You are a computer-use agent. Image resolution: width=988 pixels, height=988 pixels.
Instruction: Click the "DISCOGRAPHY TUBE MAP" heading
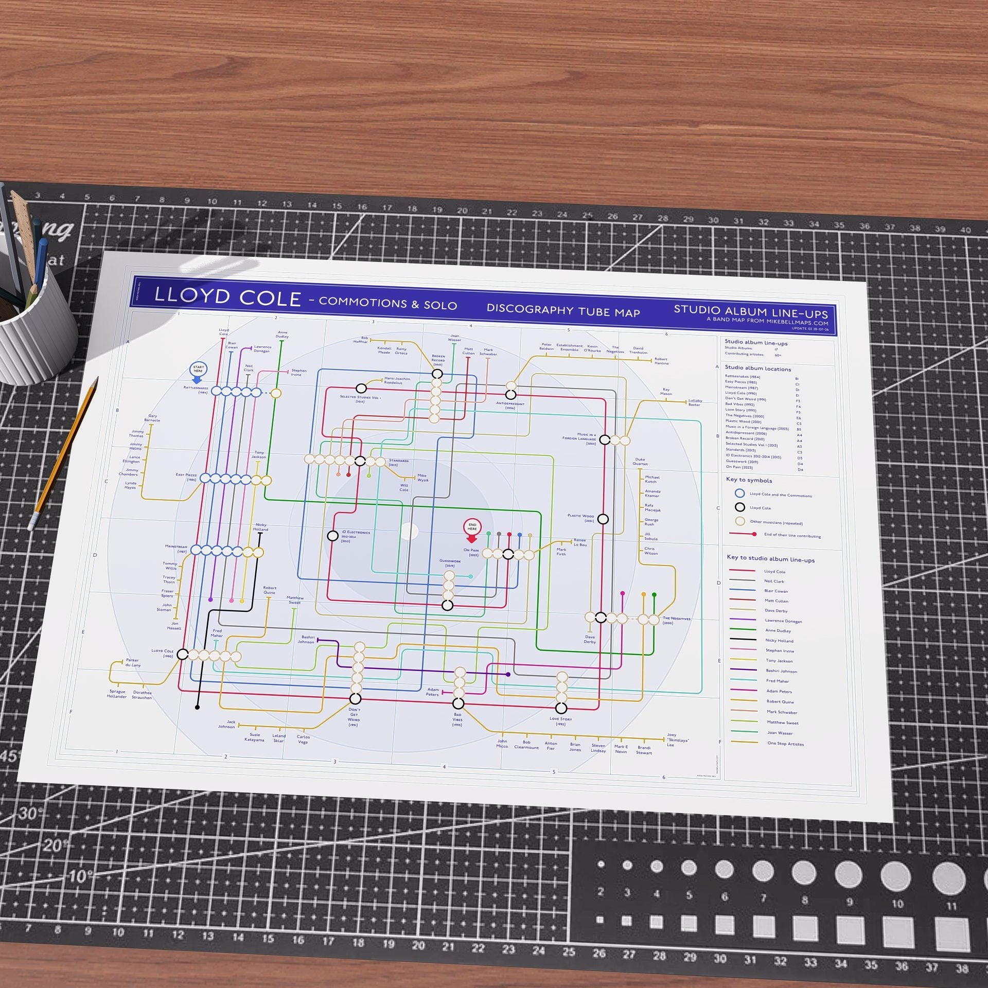coord(563,310)
